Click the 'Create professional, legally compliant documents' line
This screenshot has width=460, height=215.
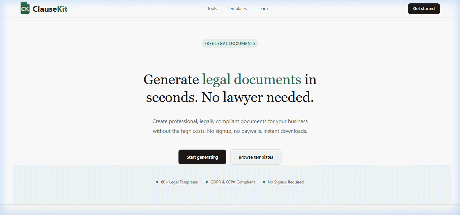point(230,121)
